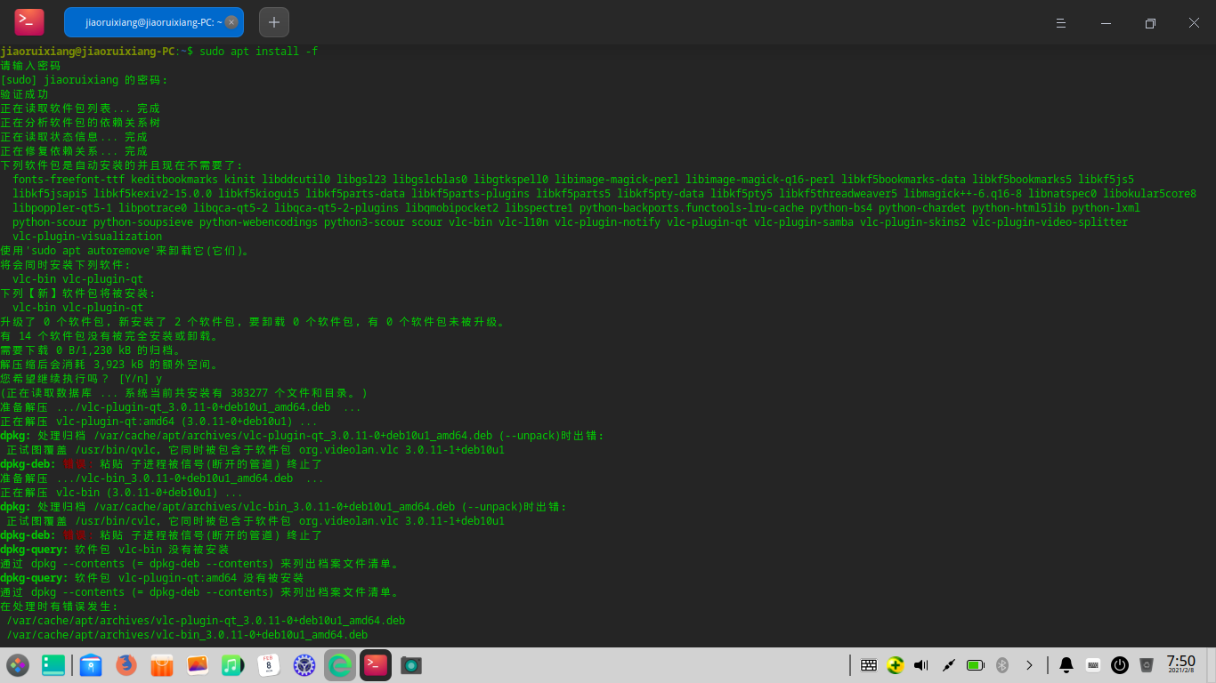1216x683 pixels.
Task: Open the power shutdown button
Action: (1120, 665)
